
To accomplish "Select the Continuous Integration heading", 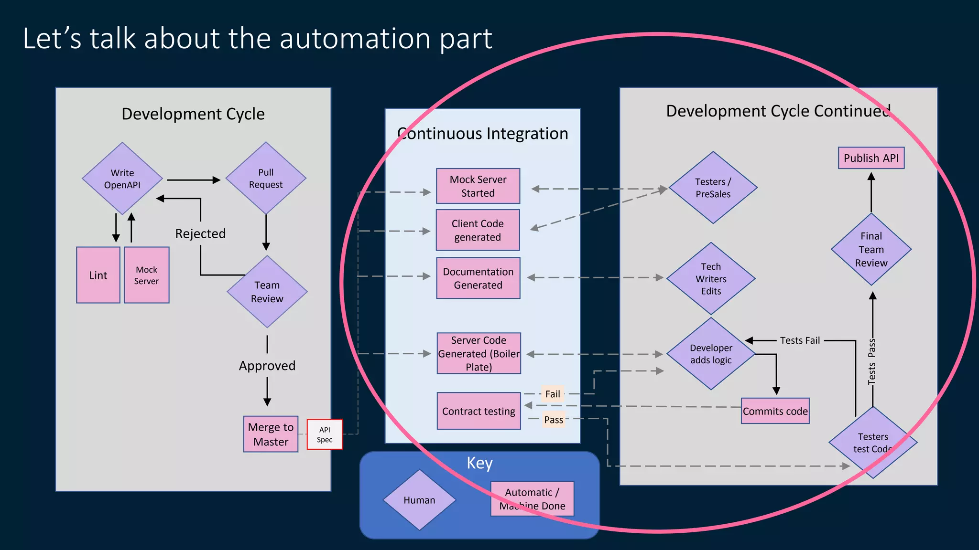I will [483, 134].
